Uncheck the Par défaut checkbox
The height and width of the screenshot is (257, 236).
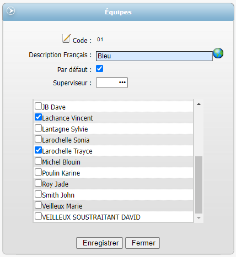(99, 69)
